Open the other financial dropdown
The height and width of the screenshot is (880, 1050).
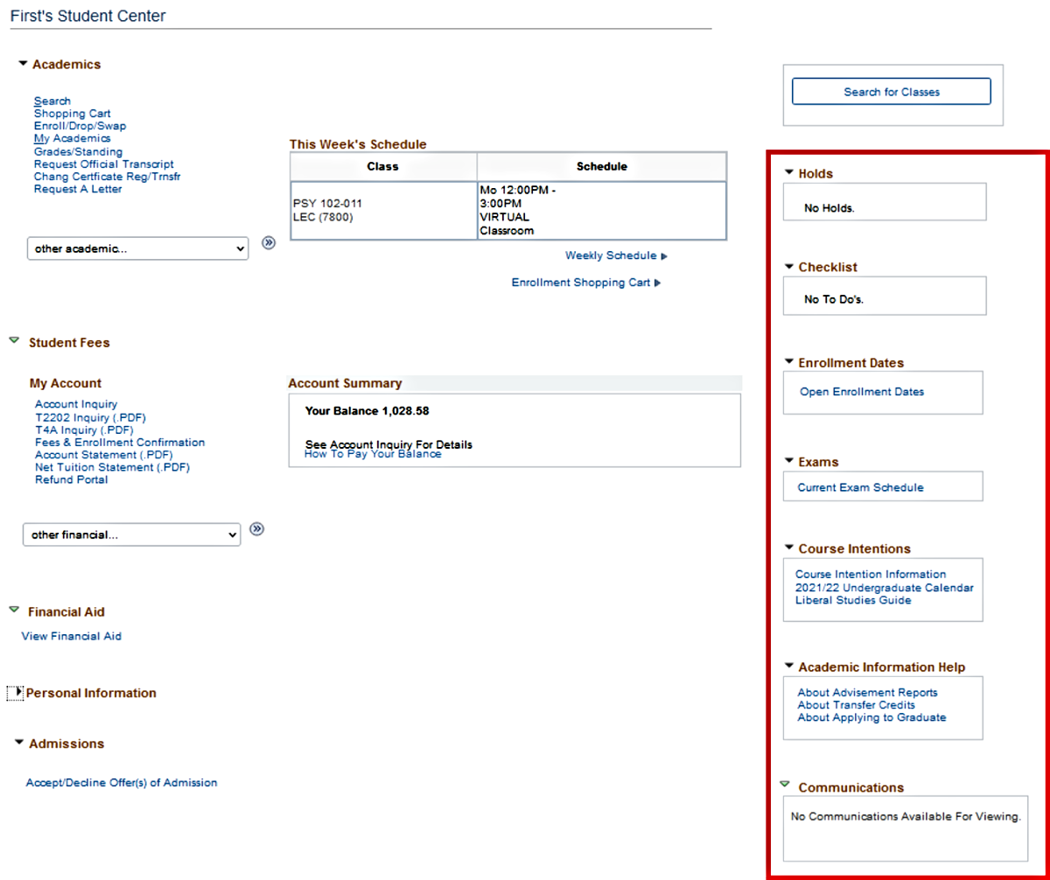(131, 534)
